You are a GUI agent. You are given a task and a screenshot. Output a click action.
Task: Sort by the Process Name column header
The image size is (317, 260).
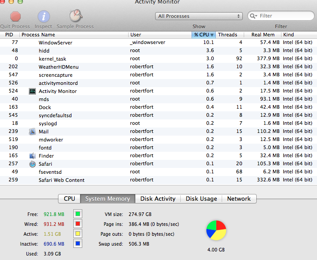click(x=74, y=35)
